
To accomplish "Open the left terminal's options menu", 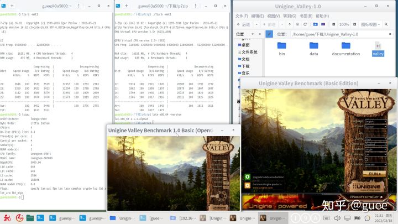I will (78, 6).
